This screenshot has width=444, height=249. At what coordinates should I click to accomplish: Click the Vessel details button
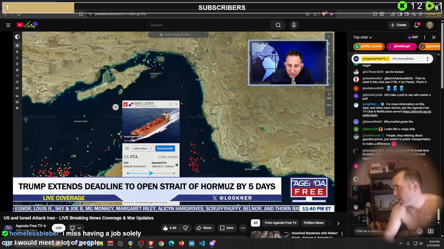point(165,148)
